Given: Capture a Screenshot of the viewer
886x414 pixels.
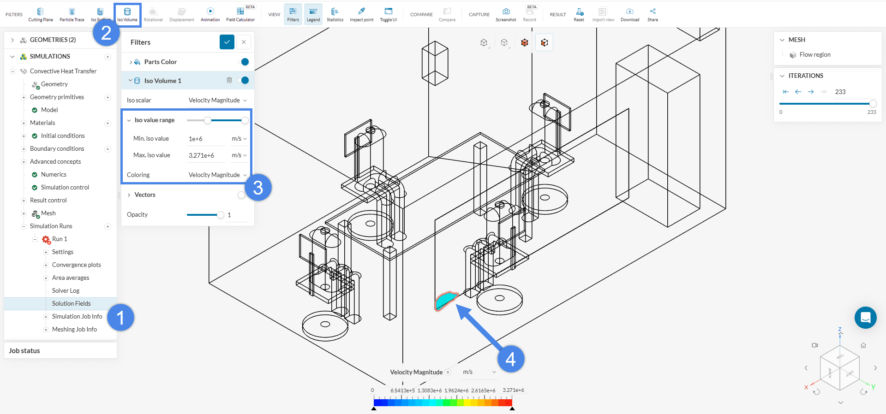Looking at the screenshot, I should tap(506, 14).
